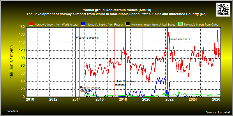This screenshot has height=116, width=233.
Task: Click the x-axis label 2012
Action: (x=53, y=99)
